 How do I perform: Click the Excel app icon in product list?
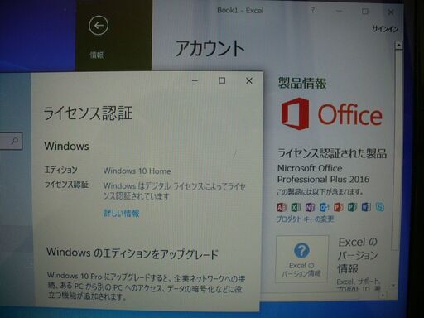[296, 207]
